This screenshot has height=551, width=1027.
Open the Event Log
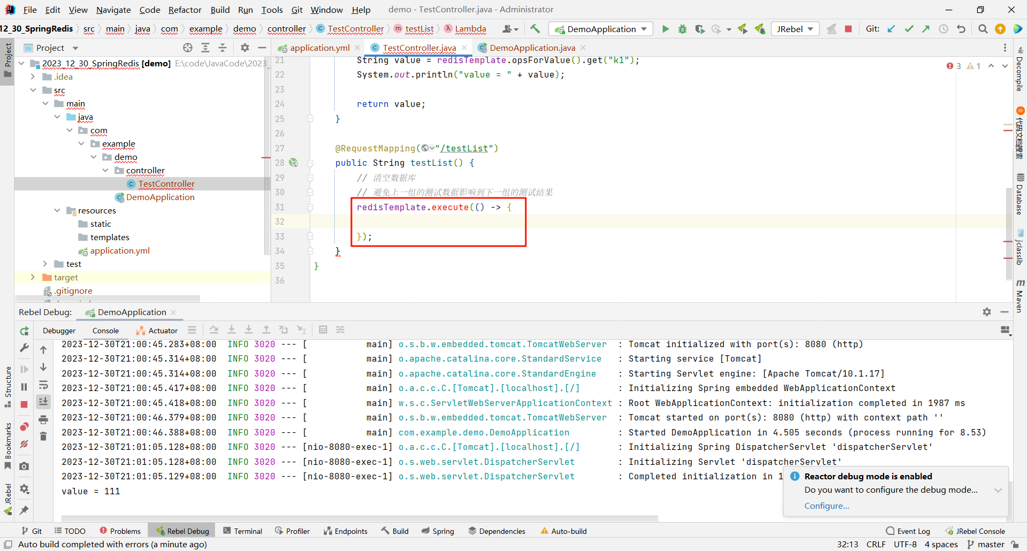click(908, 531)
